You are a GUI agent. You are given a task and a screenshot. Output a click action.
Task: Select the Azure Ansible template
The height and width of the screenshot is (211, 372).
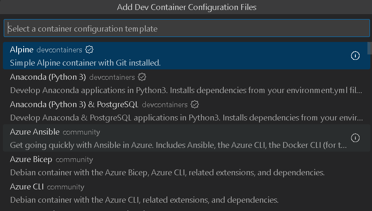pos(34,132)
